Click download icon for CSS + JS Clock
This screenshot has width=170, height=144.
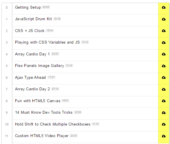(x=164, y=31)
